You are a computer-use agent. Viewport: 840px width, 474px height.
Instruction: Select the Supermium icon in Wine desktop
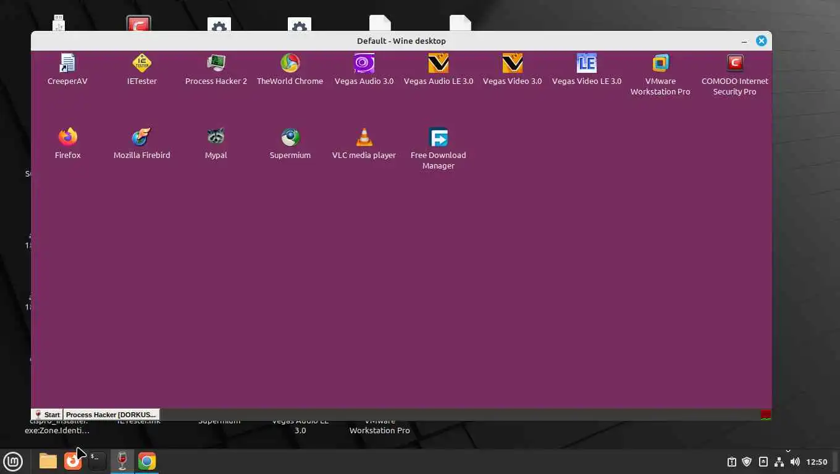coord(290,137)
